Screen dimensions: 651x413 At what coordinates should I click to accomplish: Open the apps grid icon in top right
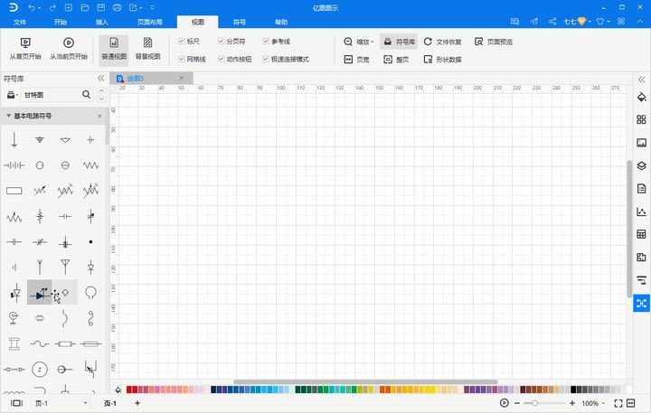(621, 21)
